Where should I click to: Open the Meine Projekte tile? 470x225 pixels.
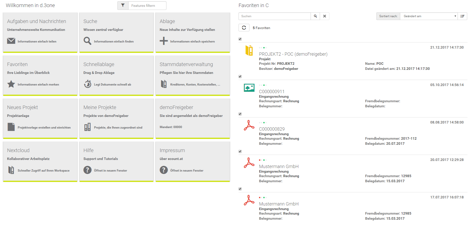[116, 118]
